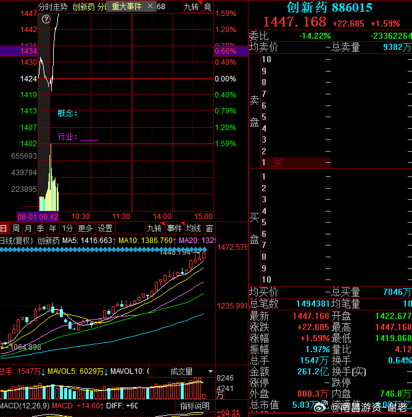The width and height of the screenshot is (412, 417).
Task: Switch to 分时走势 view
Action: (53, 7)
